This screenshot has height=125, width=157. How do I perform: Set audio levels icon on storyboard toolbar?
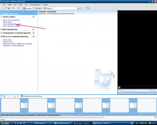click(x=1, y=96)
